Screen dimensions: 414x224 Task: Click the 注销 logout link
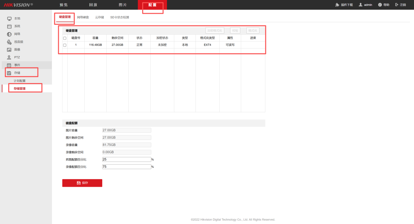pyautogui.click(x=401, y=5)
